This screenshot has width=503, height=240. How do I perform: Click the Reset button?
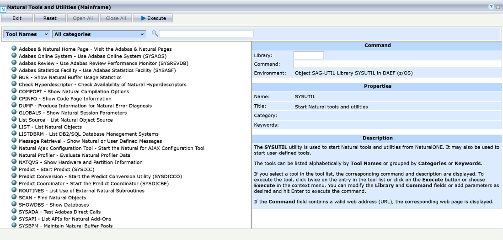(50, 18)
